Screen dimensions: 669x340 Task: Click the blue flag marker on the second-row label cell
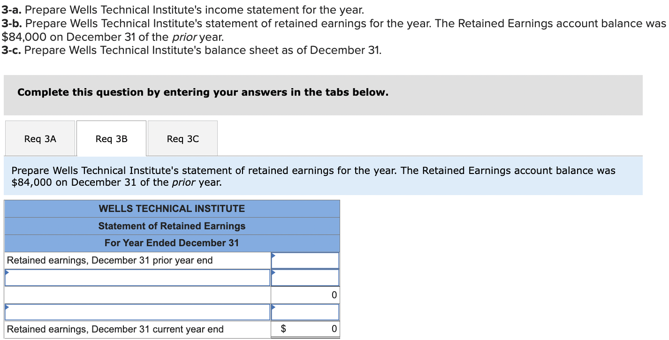point(6,272)
